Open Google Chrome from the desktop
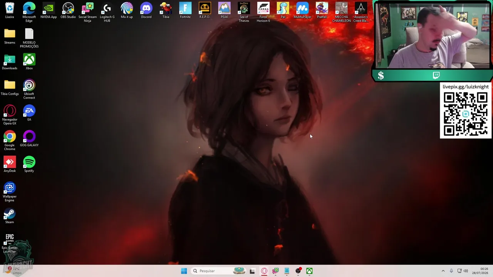Viewport: 493px width, 277px height. (x=10, y=140)
